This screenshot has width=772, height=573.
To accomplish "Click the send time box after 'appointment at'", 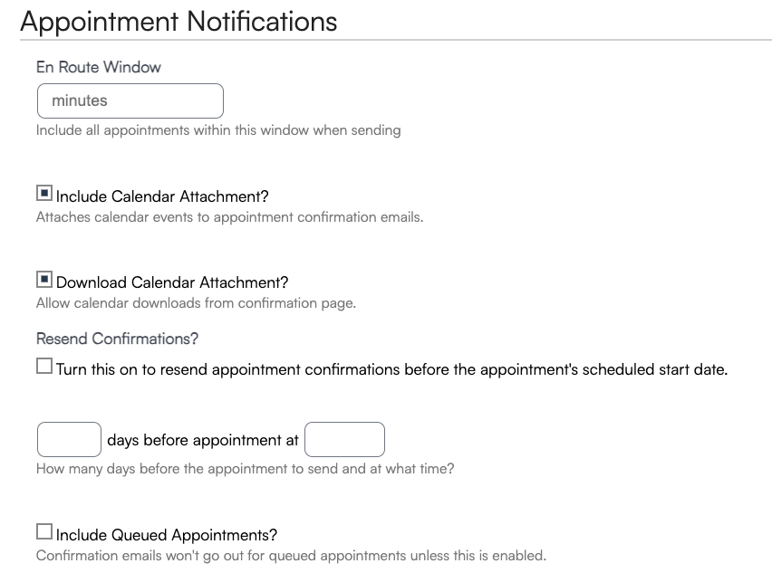I will click(x=344, y=439).
